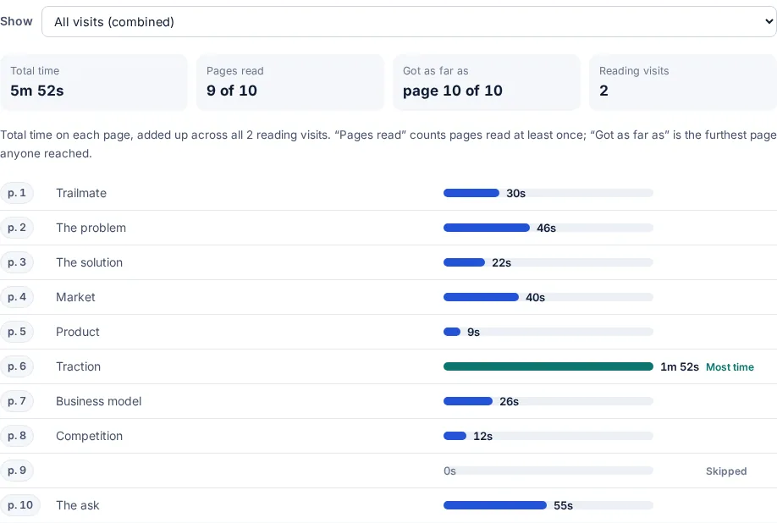Select the Market page title

(x=75, y=297)
